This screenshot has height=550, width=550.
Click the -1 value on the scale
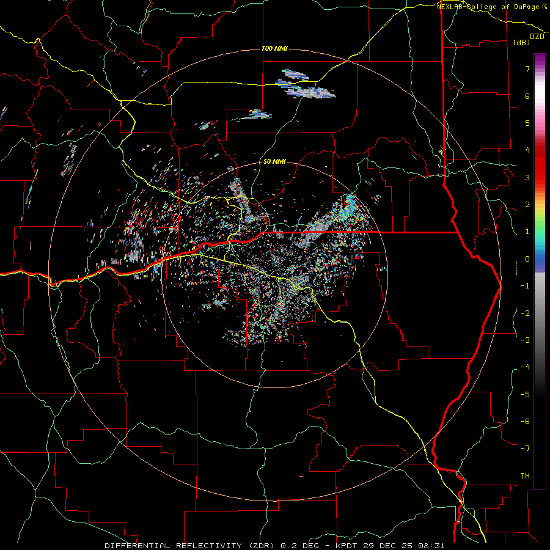pos(525,286)
